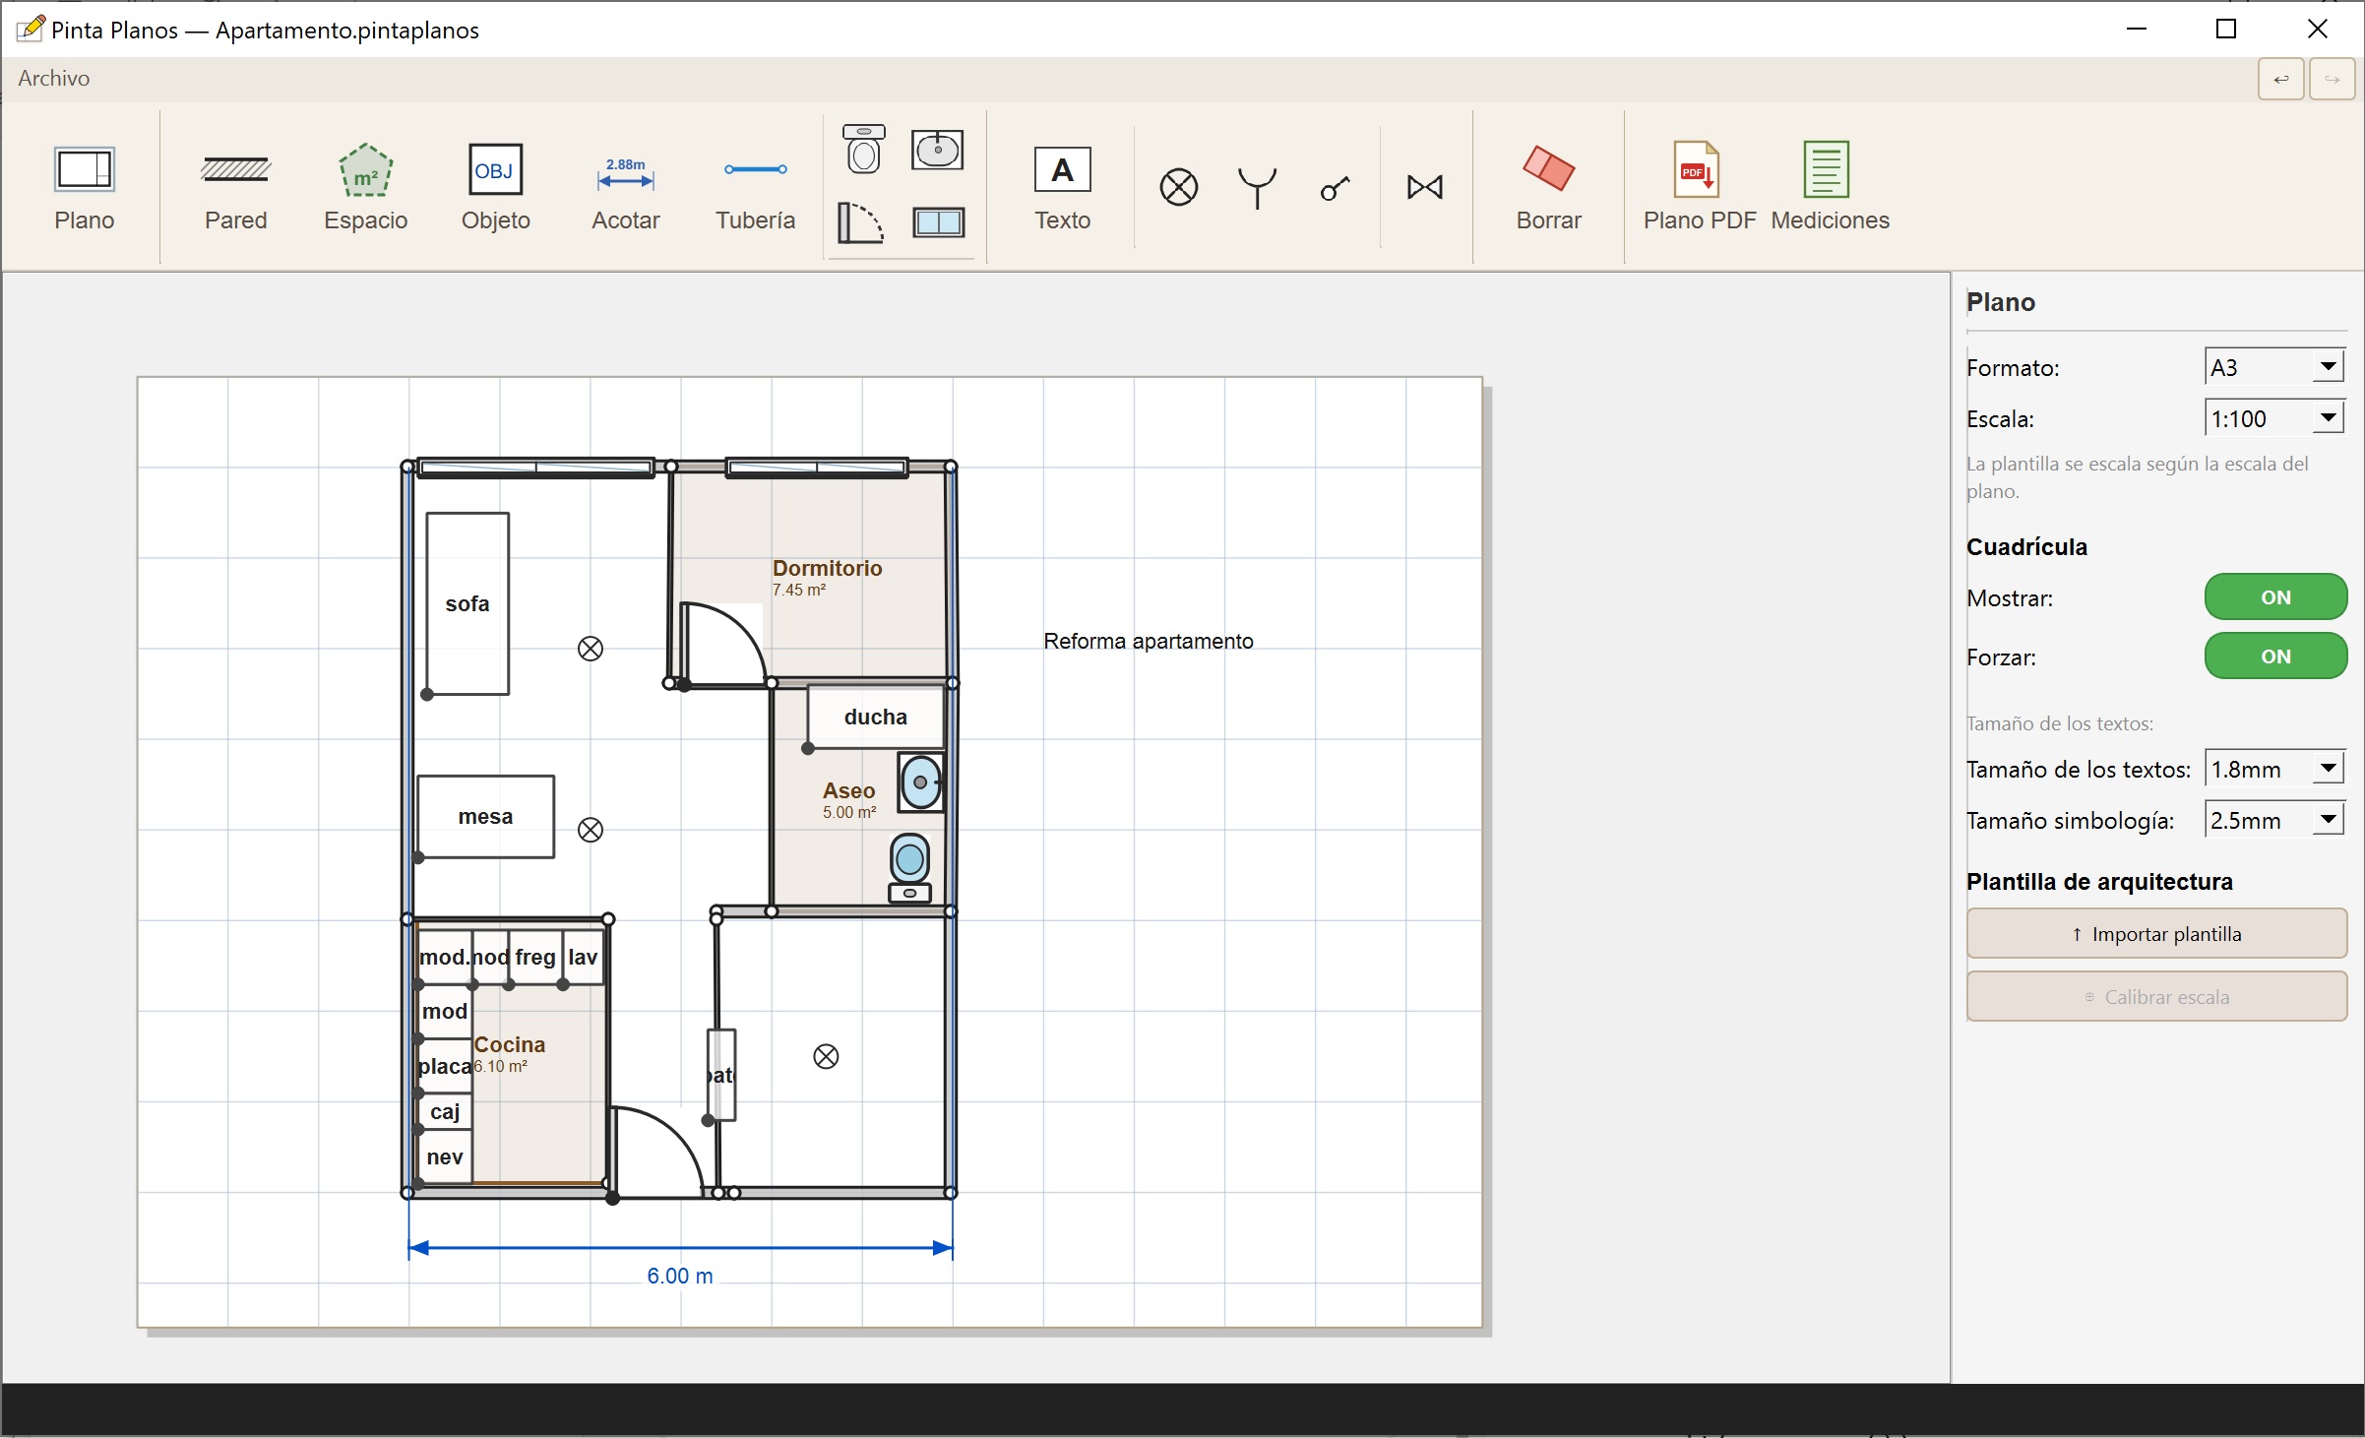The image size is (2365, 1438).
Task: Choose the door symbol tool
Action: [x=861, y=222]
